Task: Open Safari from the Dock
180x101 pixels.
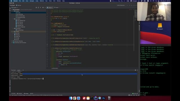Action: tap(78, 98)
